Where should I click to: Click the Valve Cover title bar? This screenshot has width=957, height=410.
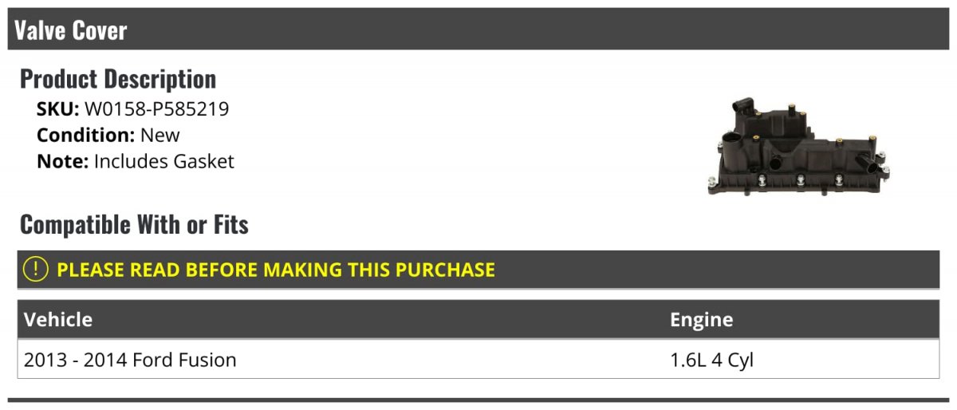pyautogui.click(x=478, y=30)
